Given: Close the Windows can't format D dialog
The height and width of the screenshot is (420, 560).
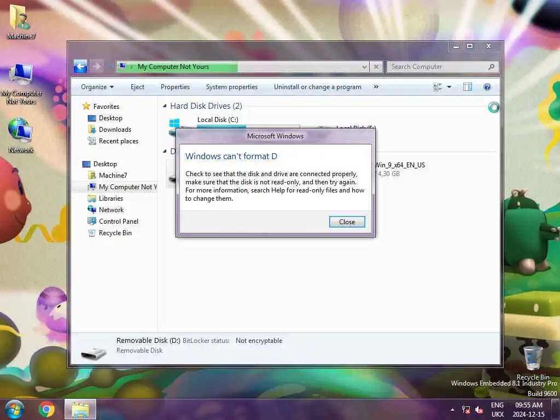Looking at the screenshot, I should click(347, 222).
